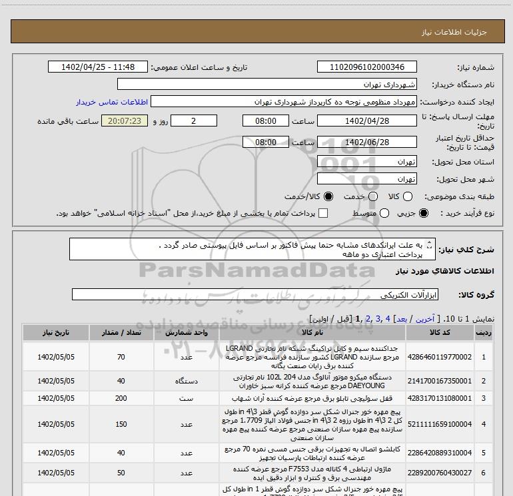Go to page 3 of results
Screen dimensions: 513x496
coord(378,318)
